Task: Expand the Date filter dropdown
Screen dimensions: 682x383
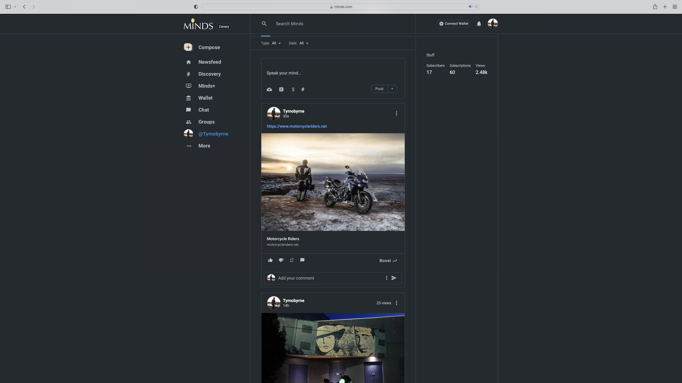Action: click(x=303, y=43)
